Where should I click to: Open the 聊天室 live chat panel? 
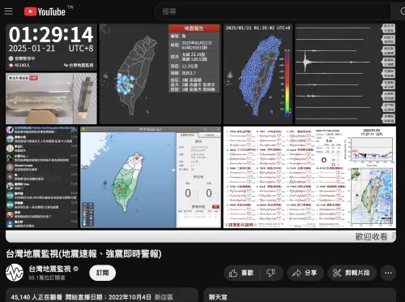(300, 296)
